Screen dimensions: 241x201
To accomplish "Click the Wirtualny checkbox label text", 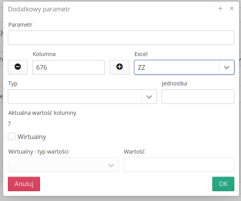I will pyautogui.click(x=32, y=137).
